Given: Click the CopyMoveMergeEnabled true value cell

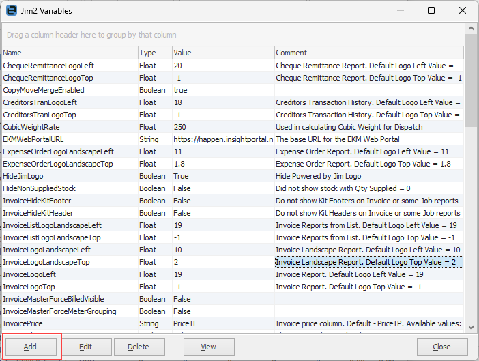Looking at the screenshot, I should 222,90.
